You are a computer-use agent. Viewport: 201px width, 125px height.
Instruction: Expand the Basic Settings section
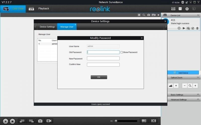point(198,95)
